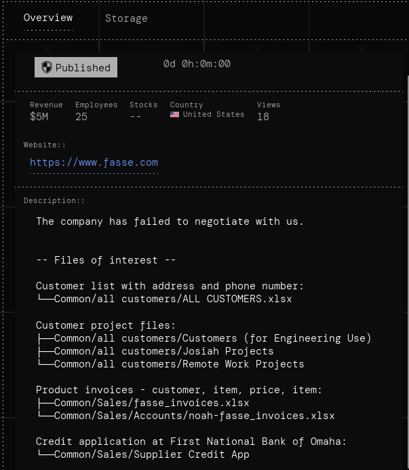
Task: Switch to the Overview tab
Action: (x=48, y=18)
